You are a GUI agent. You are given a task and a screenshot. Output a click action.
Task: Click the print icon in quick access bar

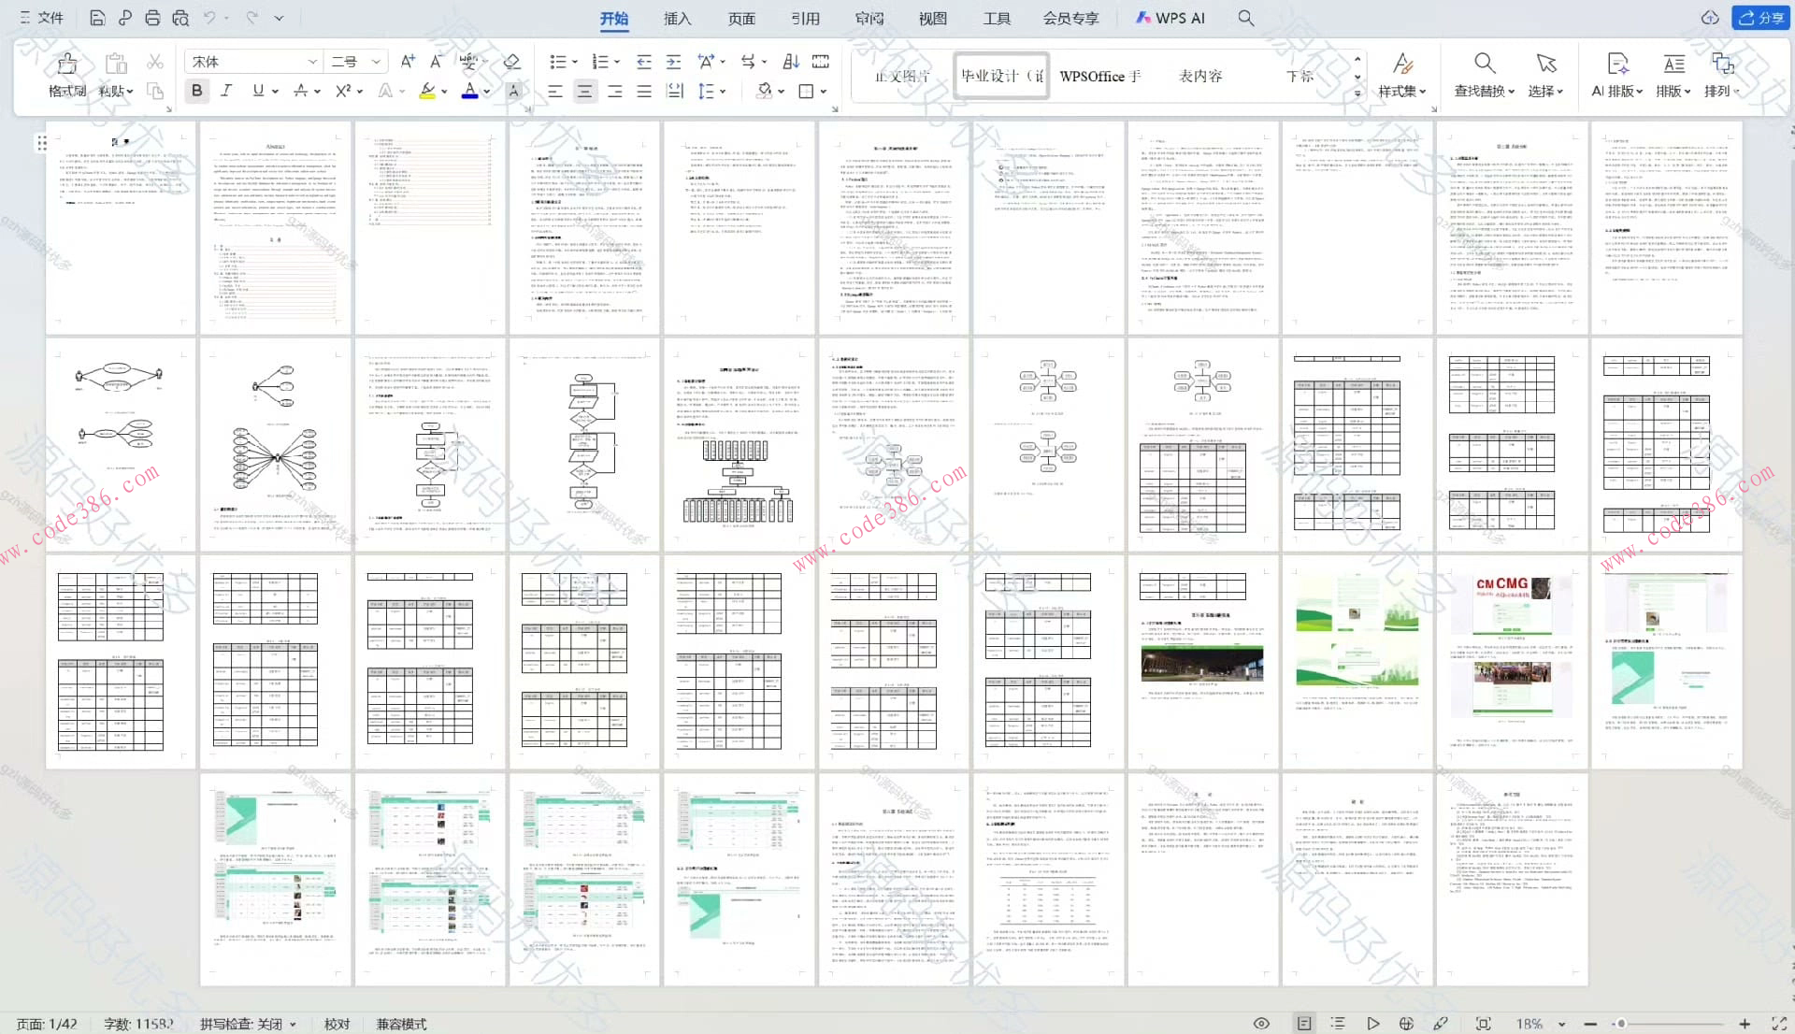(152, 18)
